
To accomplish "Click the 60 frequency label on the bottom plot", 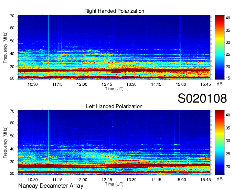I will coord(12,123).
